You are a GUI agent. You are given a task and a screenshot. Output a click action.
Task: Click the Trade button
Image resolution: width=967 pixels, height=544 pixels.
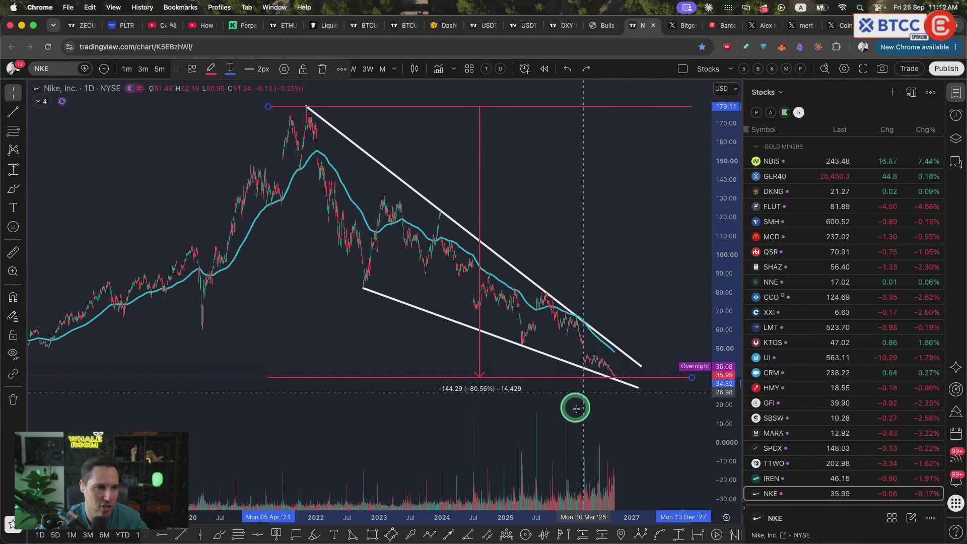[909, 69]
